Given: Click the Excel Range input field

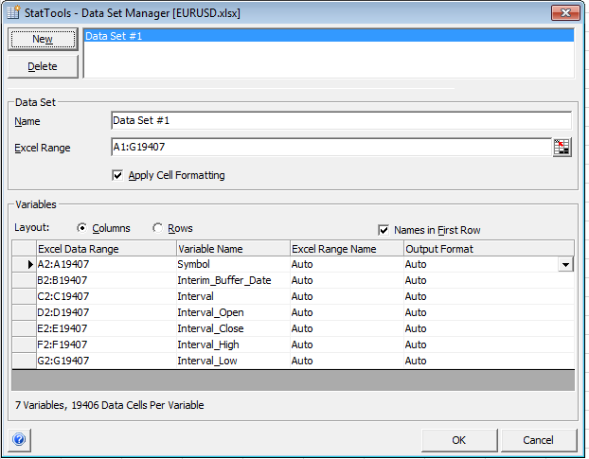Looking at the screenshot, I should pos(331,147).
